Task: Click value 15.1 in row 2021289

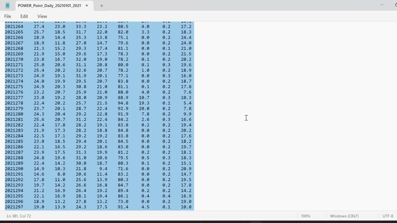Action: pyautogui.click(x=186, y=163)
